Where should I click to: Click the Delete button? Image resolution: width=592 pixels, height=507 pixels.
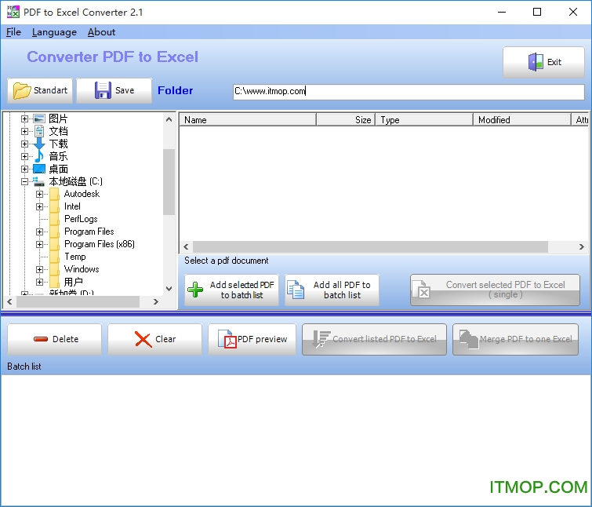54,339
